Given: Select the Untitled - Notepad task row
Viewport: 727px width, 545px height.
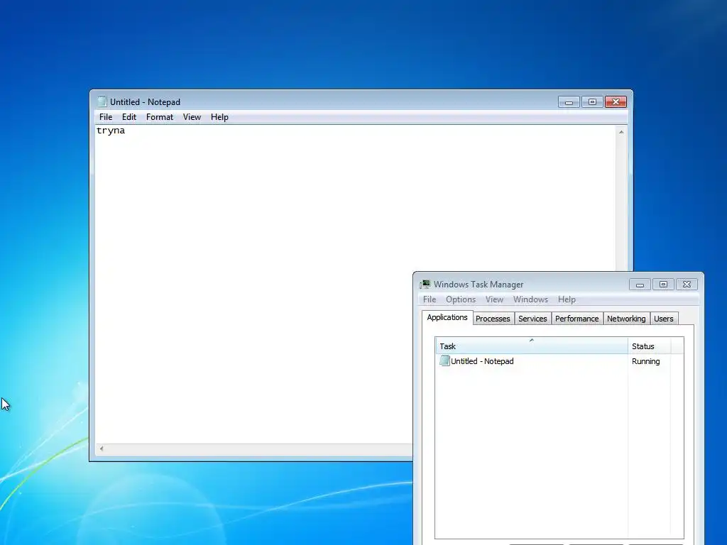Looking at the screenshot, I should coord(554,361).
